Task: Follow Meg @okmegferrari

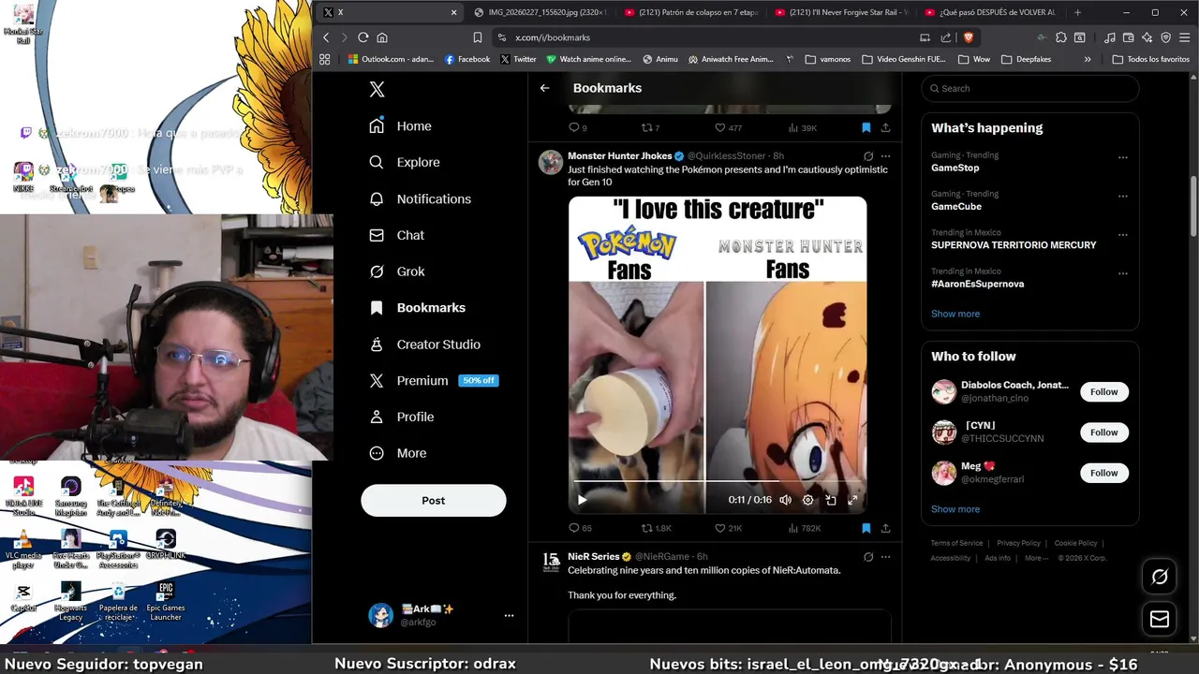Action: point(1103,473)
